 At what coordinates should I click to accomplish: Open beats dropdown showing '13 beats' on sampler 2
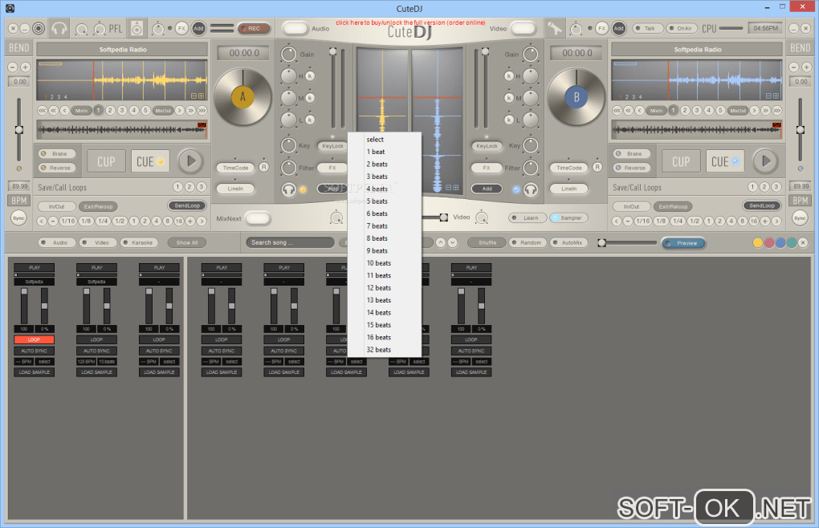coord(107,362)
